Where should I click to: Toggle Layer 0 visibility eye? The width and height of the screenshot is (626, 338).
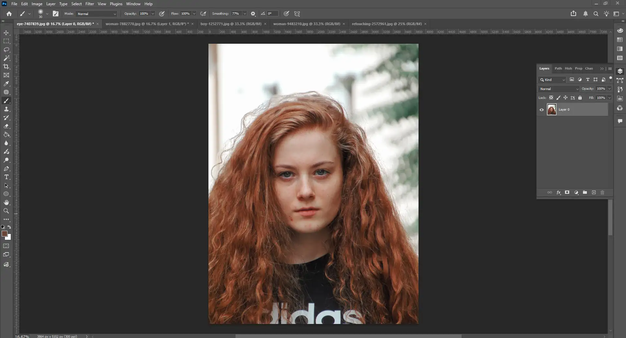click(x=542, y=109)
